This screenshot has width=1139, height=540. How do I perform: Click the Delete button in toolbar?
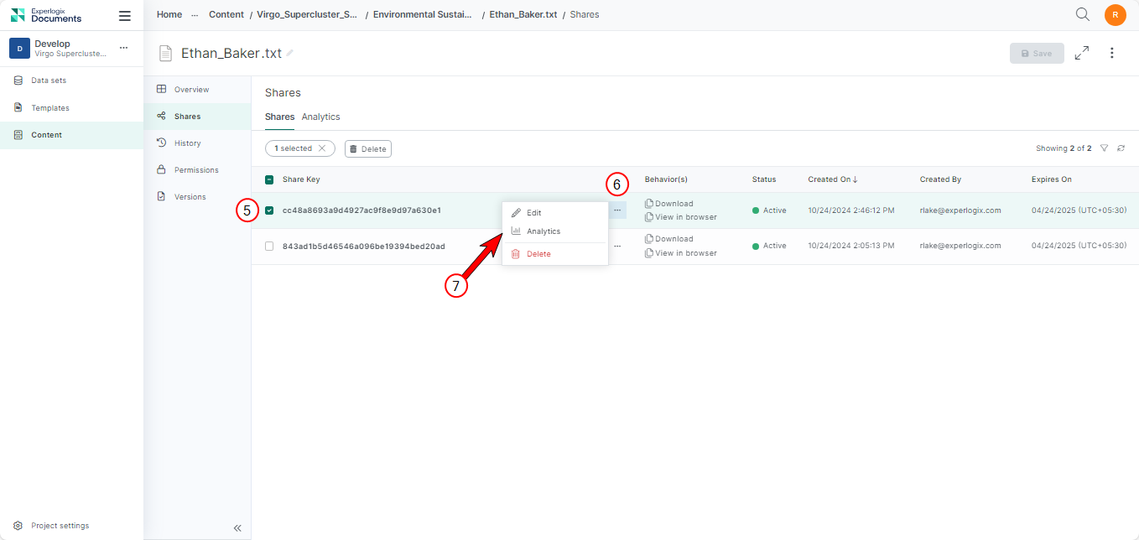coord(367,148)
